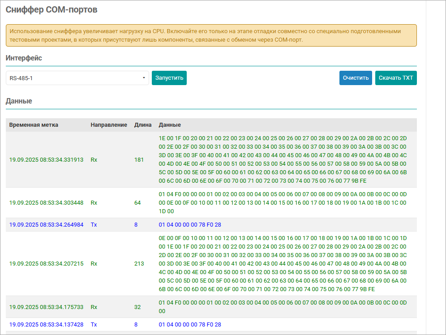Image resolution: width=446 pixels, height=335 pixels.
Task: Click timestamp 08:53:34.175733 row entry
Action: coord(46,307)
